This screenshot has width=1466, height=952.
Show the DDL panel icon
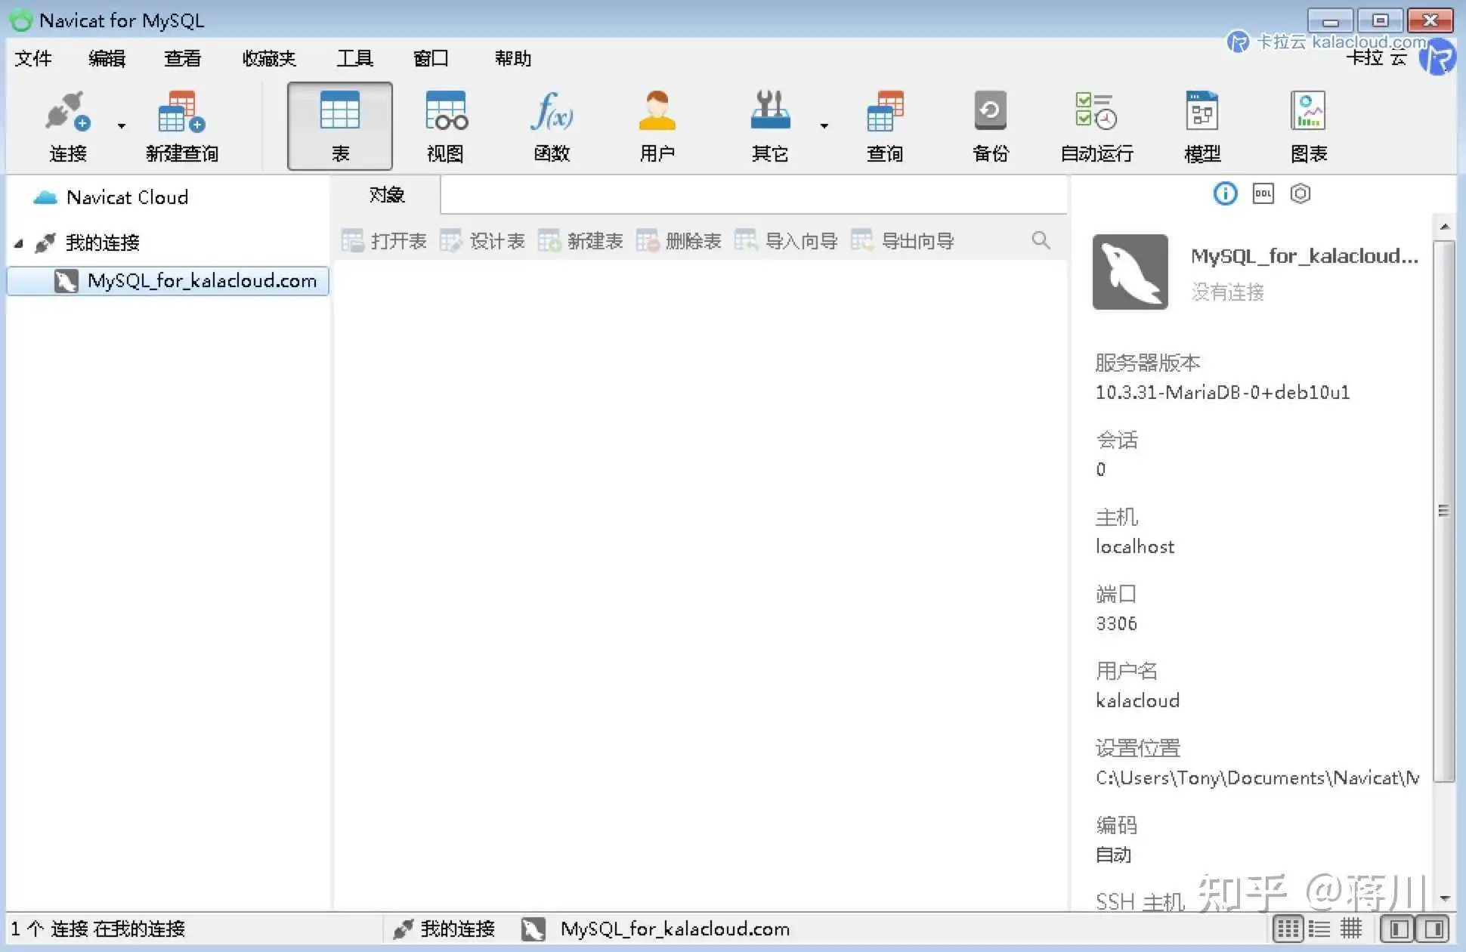[1263, 194]
